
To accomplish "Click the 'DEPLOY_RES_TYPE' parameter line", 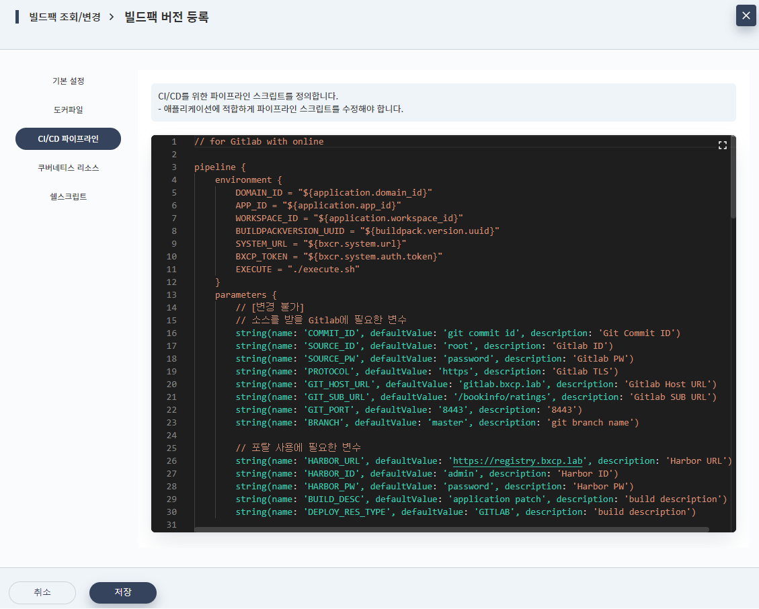I will 466,512.
